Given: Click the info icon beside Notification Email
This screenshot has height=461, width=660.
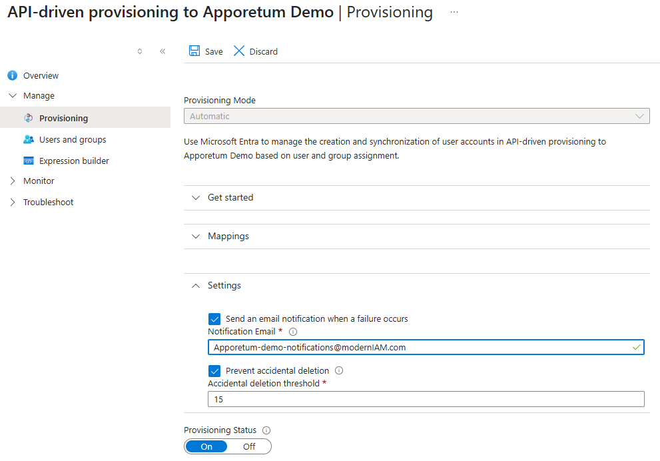Looking at the screenshot, I should (x=292, y=331).
